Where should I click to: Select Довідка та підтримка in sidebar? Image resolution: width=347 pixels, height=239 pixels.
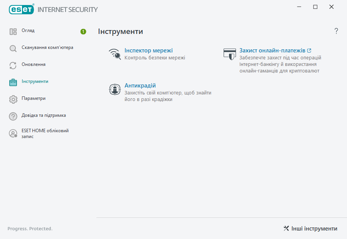pos(44,116)
